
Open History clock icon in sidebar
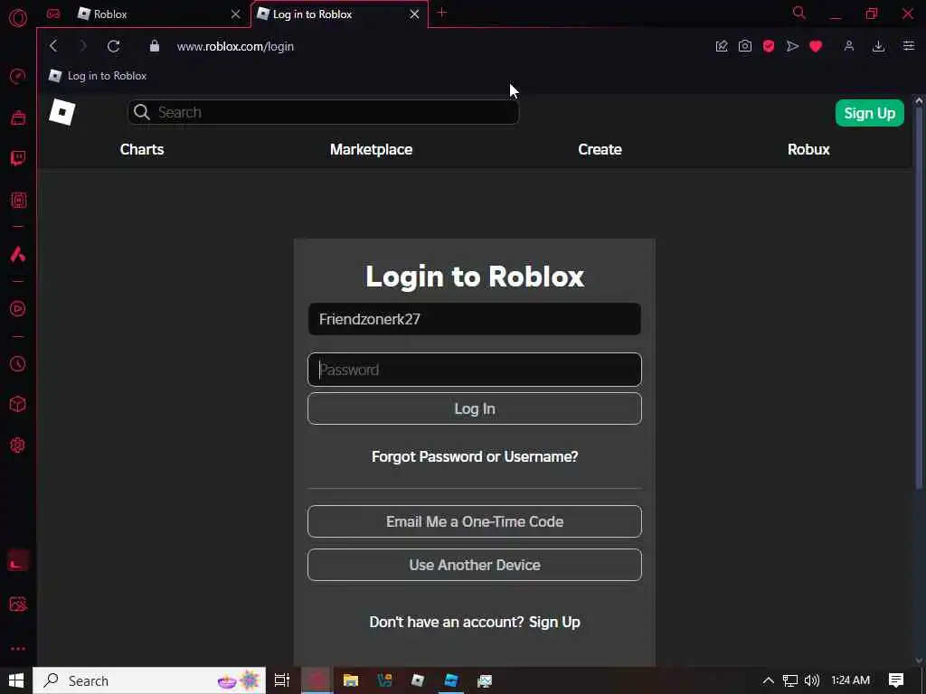pos(18,363)
